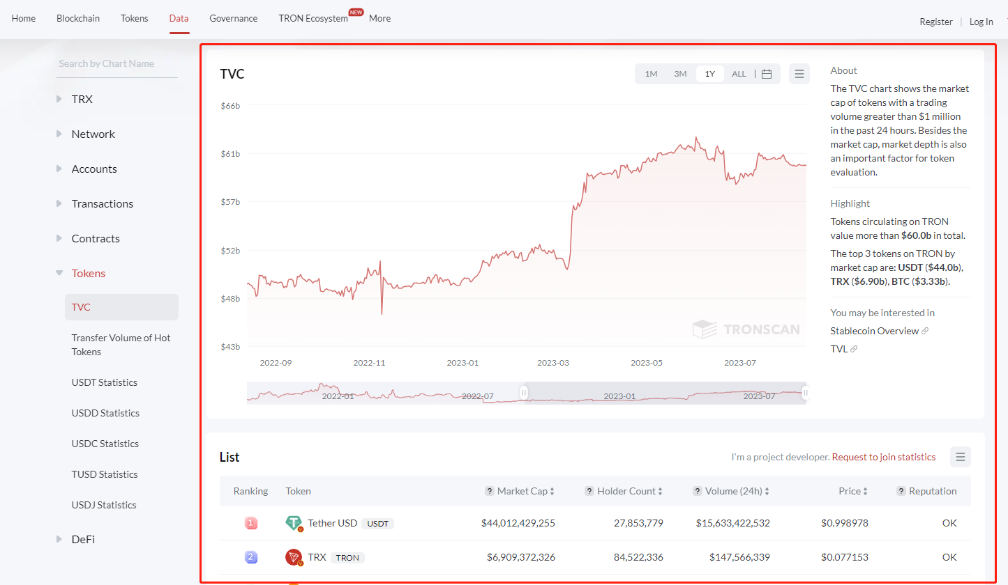Open the Blockchain navigation menu
1008x585 pixels.
(78, 18)
